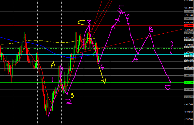Click the 151.160 price axis label
Screen dimensions: 194x125
point(189,15)
